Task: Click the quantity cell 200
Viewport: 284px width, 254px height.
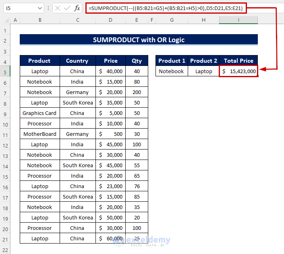Action: pos(137,92)
